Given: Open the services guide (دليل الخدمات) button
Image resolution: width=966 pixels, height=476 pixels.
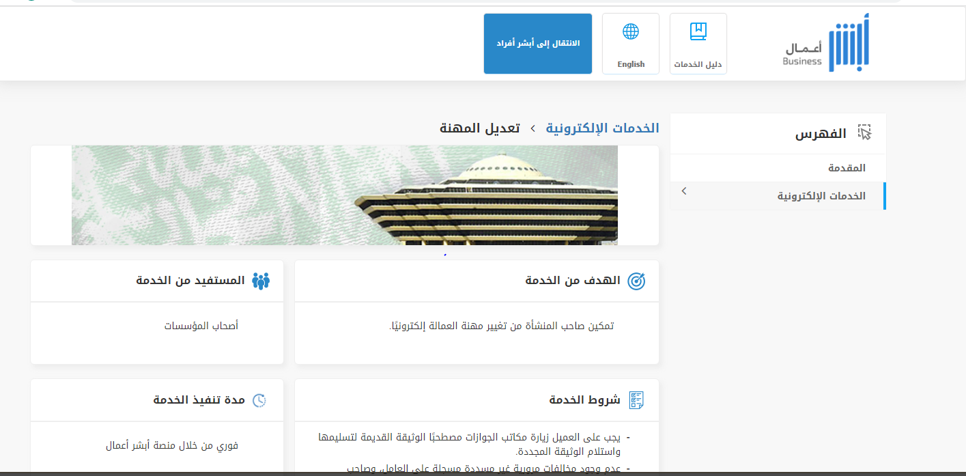Looking at the screenshot, I should coord(698,44).
